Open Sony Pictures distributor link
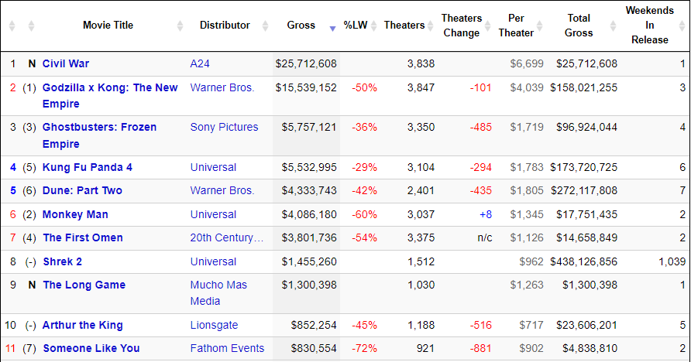 (x=225, y=127)
